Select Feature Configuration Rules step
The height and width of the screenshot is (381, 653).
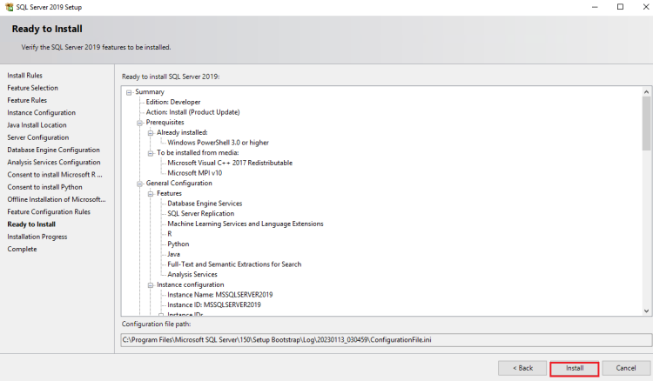coord(49,212)
